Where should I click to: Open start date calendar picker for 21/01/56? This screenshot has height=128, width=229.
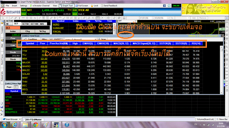coord(153,18)
